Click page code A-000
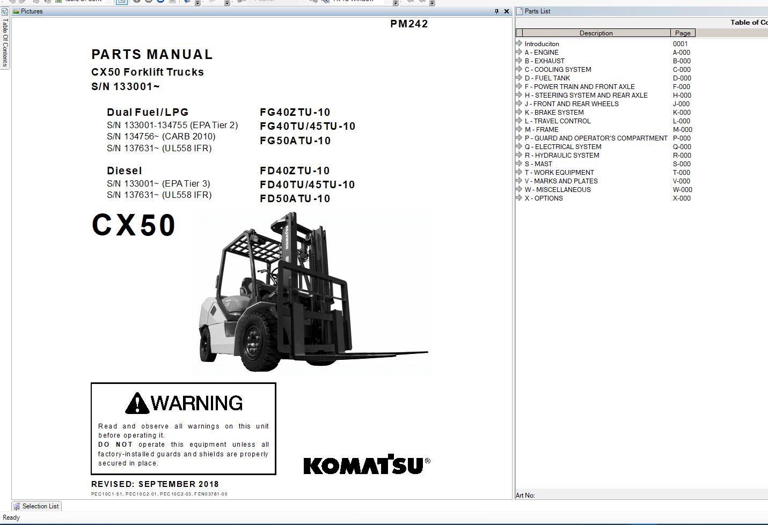The width and height of the screenshot is (768, 525). click(682, 53)
